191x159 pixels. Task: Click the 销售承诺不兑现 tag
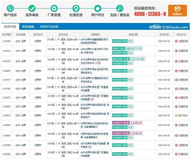tap(134, 49)
